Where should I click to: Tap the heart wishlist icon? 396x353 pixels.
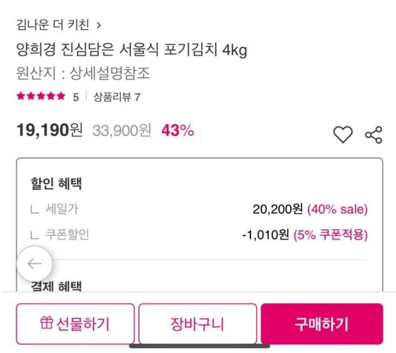[x=343, y=134]
